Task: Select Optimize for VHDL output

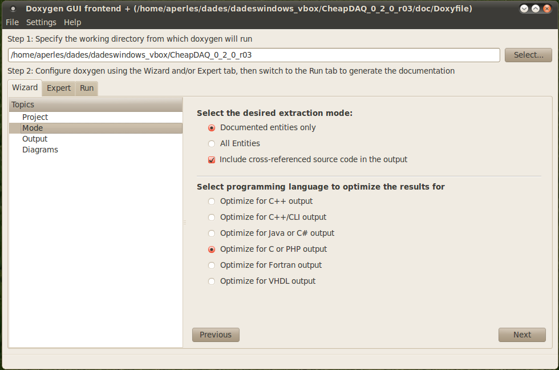Action: pos(262,281)
